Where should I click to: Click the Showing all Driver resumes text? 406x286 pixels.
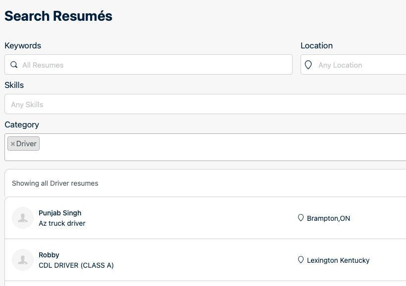[x=55, y=183]
